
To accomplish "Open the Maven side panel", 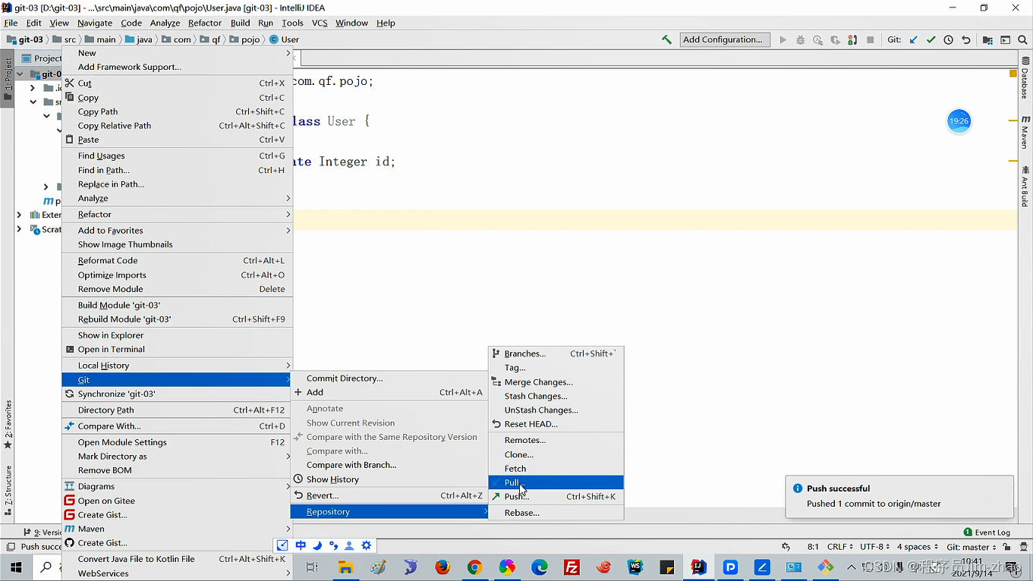I will [x=1025, y=132].
